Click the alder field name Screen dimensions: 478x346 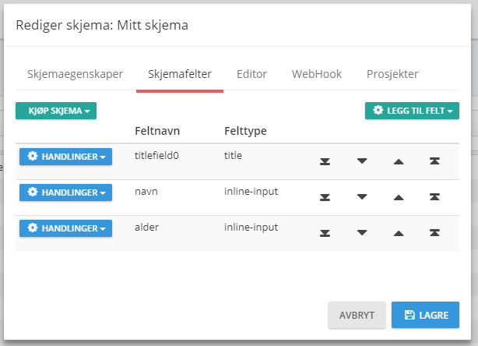click(146, 228)
